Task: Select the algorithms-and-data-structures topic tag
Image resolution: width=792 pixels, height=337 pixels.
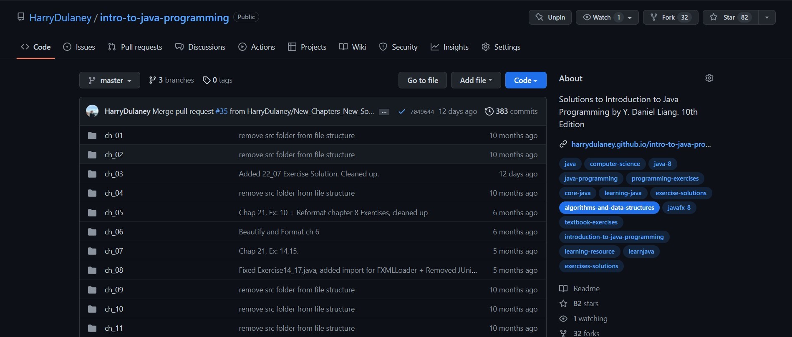Action: tap(609, 208)
